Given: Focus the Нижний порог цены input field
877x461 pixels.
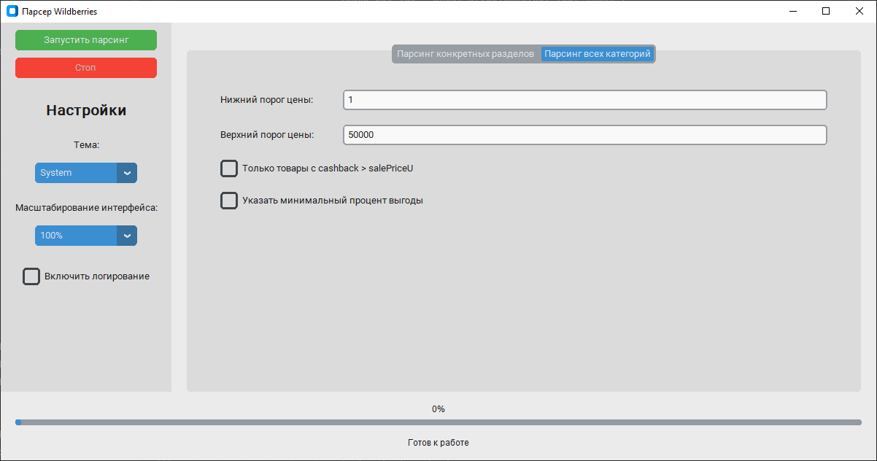Looking at the screenshot, I should pyautogui.click(x=585, y=100).
